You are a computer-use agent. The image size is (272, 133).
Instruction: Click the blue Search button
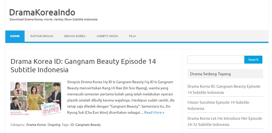pyautogui.click(x=253, y=60)
